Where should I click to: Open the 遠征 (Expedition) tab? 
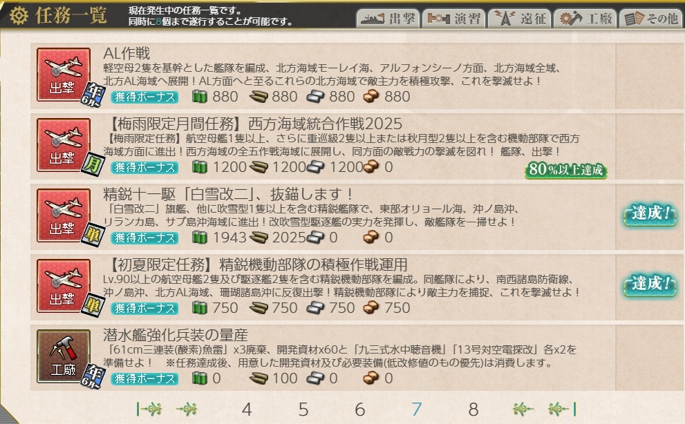point(519,19)
